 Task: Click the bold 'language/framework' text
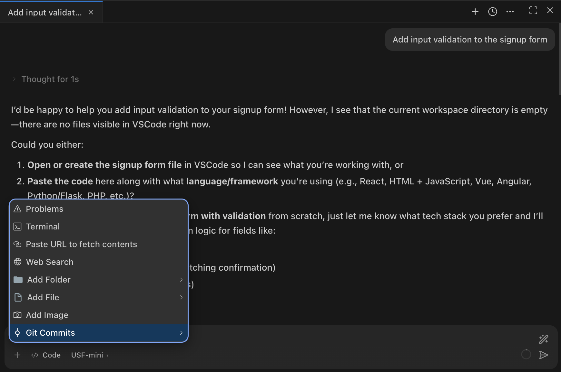(x=232, y=181)
